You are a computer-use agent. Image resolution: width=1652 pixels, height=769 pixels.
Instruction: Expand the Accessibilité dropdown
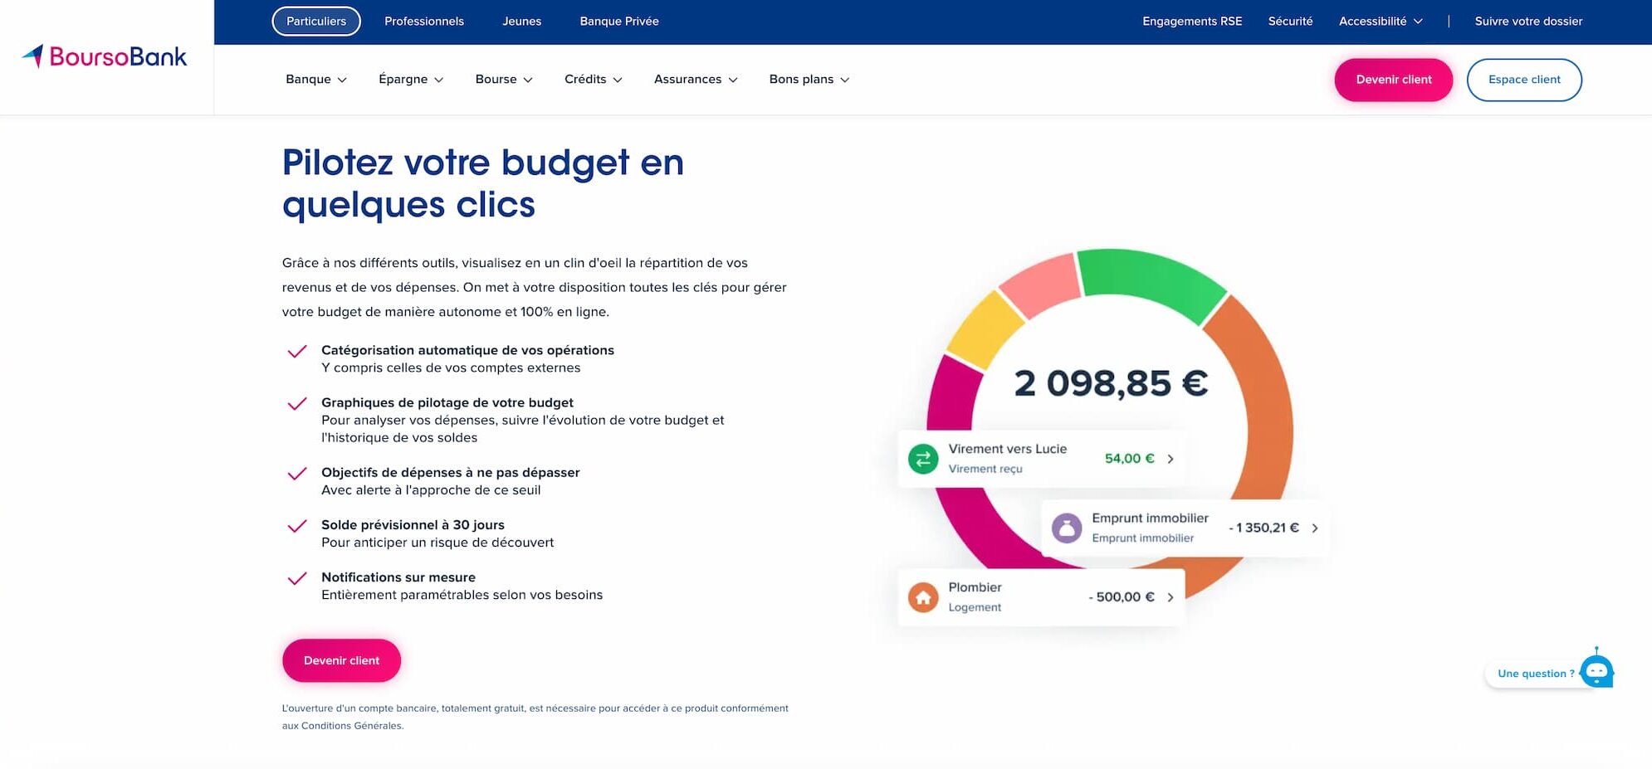1380,22
